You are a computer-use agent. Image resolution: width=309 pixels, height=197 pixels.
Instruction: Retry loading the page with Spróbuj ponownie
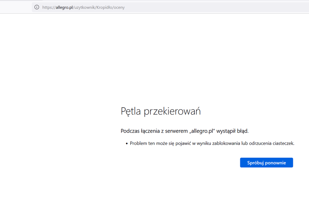[x=266, y=162]
